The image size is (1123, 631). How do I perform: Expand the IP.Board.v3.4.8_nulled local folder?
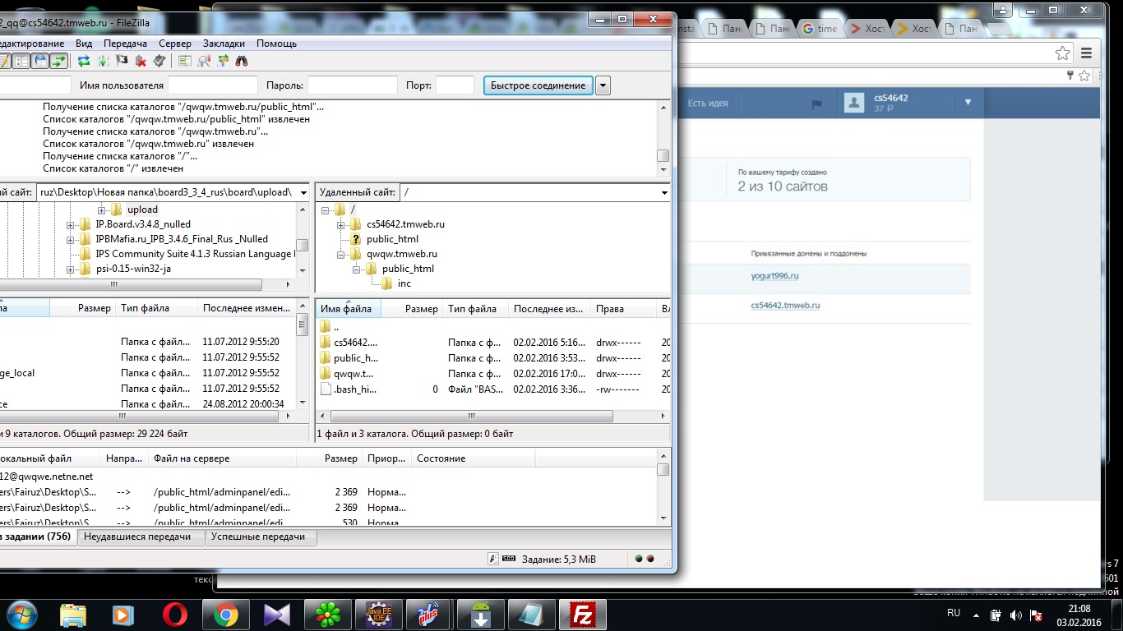pyautogui.click(x=70, y=224)
